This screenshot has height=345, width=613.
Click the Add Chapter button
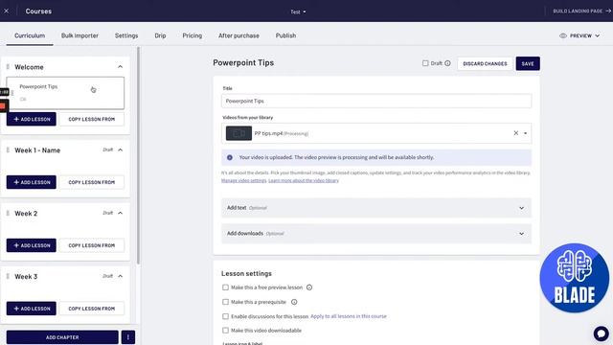pos(62,337)
